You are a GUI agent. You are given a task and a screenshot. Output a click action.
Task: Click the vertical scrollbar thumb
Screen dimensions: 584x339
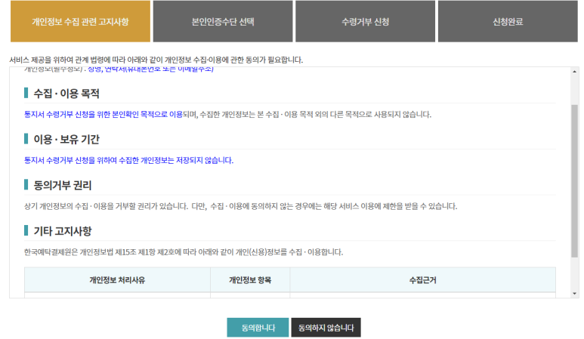(574, 181)
